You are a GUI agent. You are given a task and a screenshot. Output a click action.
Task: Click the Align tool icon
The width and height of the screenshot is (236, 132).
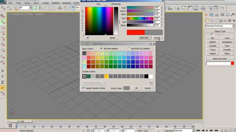[x=170, y=8]
